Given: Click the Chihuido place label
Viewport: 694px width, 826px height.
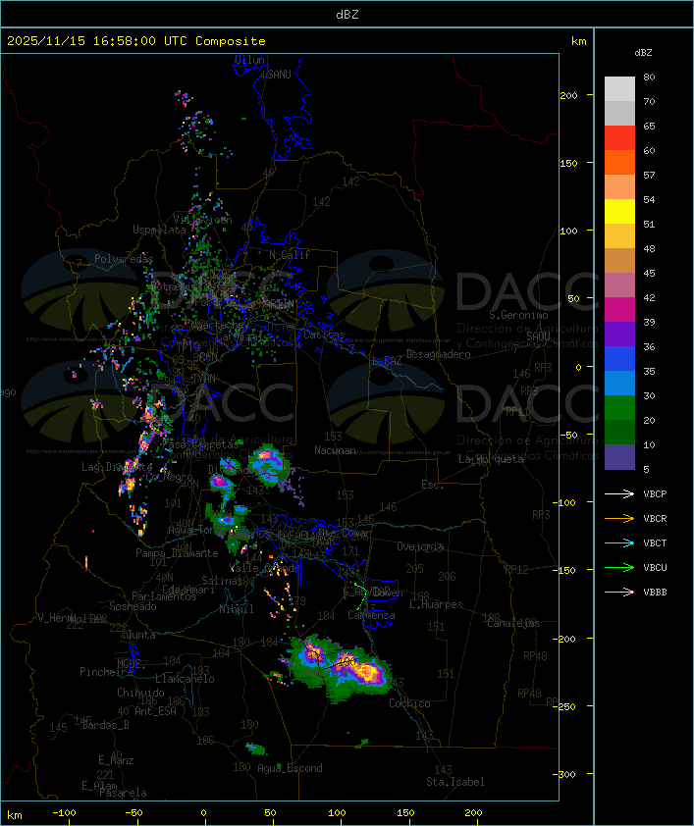Looking at the screenshot, I should [140, 693].
